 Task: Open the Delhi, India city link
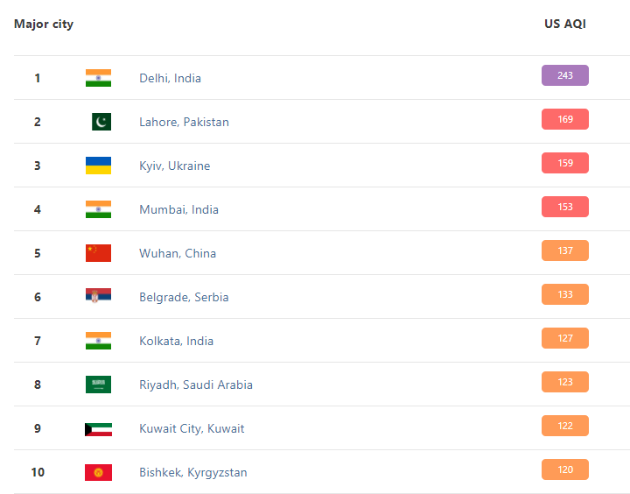[x=170, y=78]
